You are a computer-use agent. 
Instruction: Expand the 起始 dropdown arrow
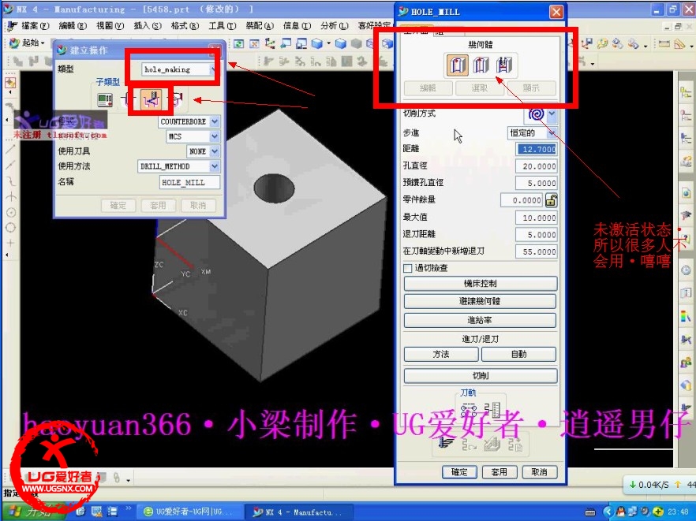point(43,43)
